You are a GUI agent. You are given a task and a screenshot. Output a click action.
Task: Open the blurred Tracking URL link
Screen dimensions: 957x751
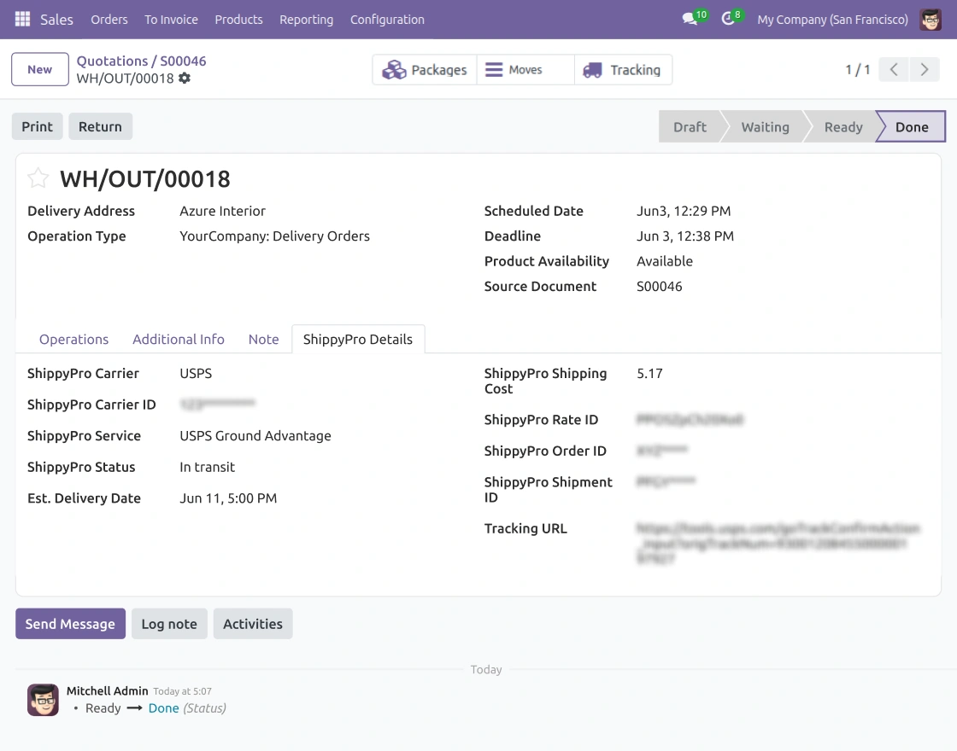coord(778,543)
